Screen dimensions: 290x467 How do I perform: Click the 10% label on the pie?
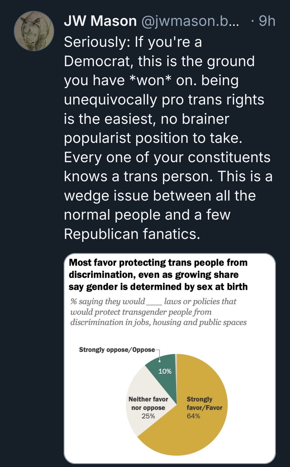coord(165,371)
